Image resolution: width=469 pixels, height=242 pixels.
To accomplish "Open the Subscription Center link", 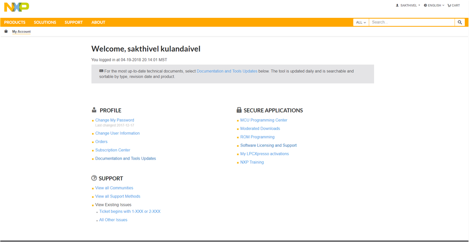I will click(x=113, y=150).
